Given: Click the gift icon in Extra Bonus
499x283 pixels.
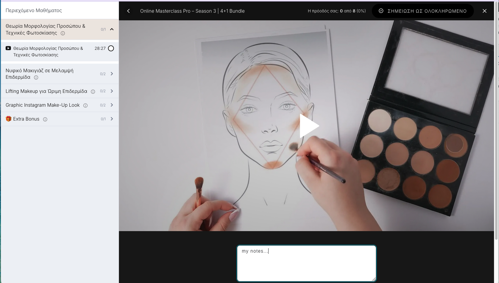Looking at the screenshot, I should (x=9, y=119).
